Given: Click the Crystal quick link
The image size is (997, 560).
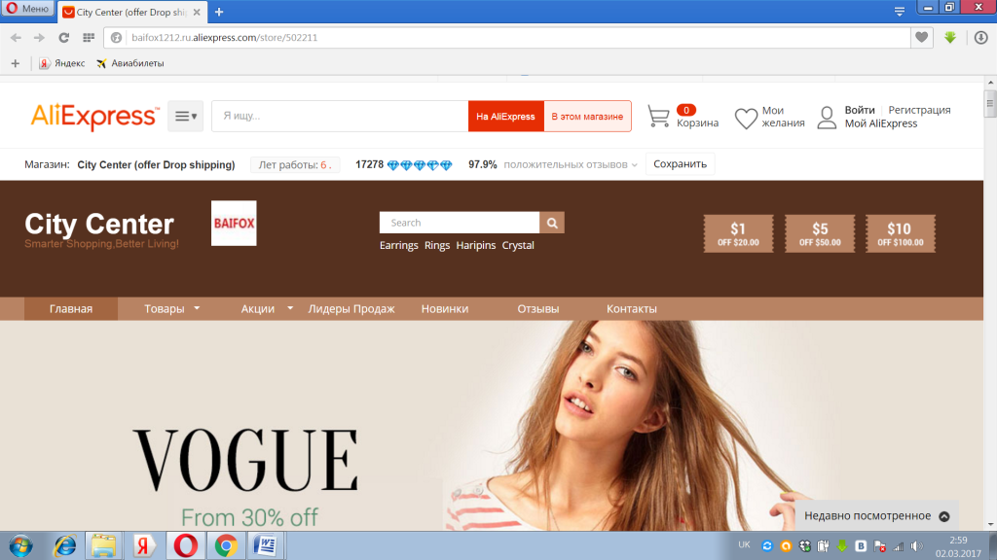Looking at the screenshot, I should tap(518, 245).
